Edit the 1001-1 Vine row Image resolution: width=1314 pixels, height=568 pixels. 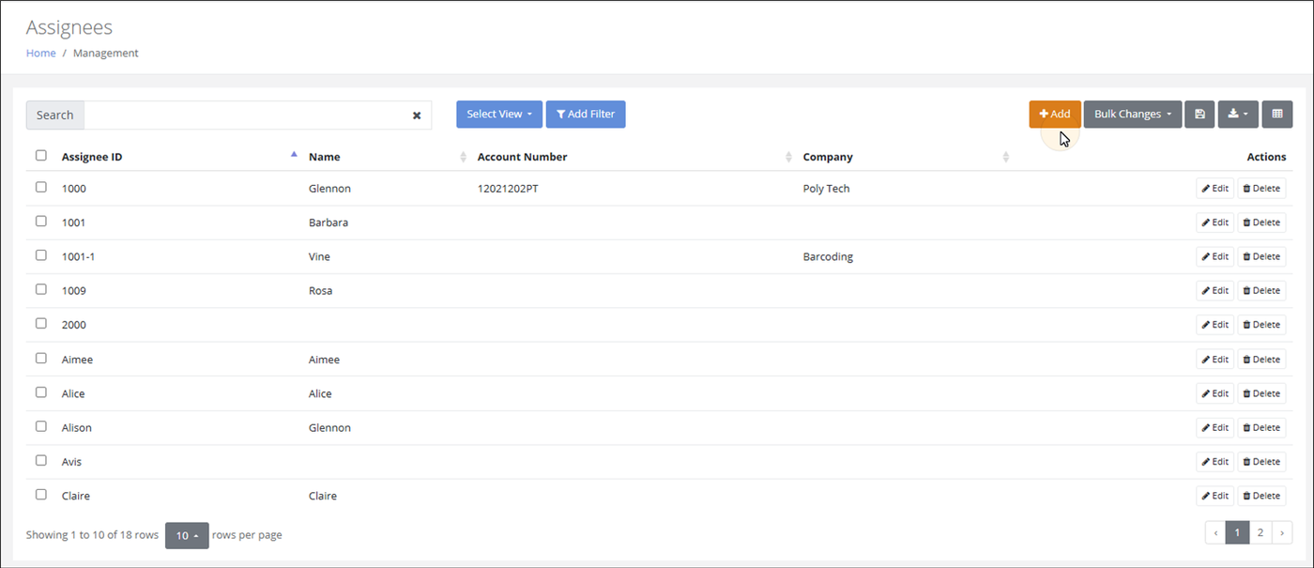1215,256
